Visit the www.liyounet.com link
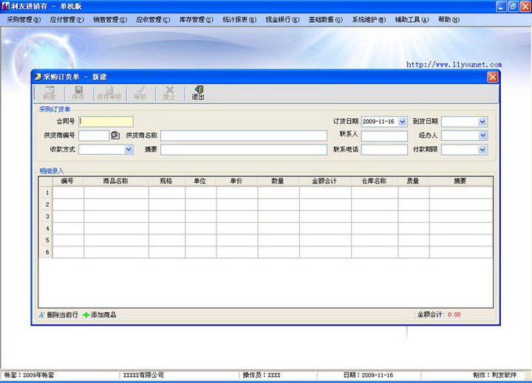Viewport: 532px width, 383px height. (x=454, y=64)
